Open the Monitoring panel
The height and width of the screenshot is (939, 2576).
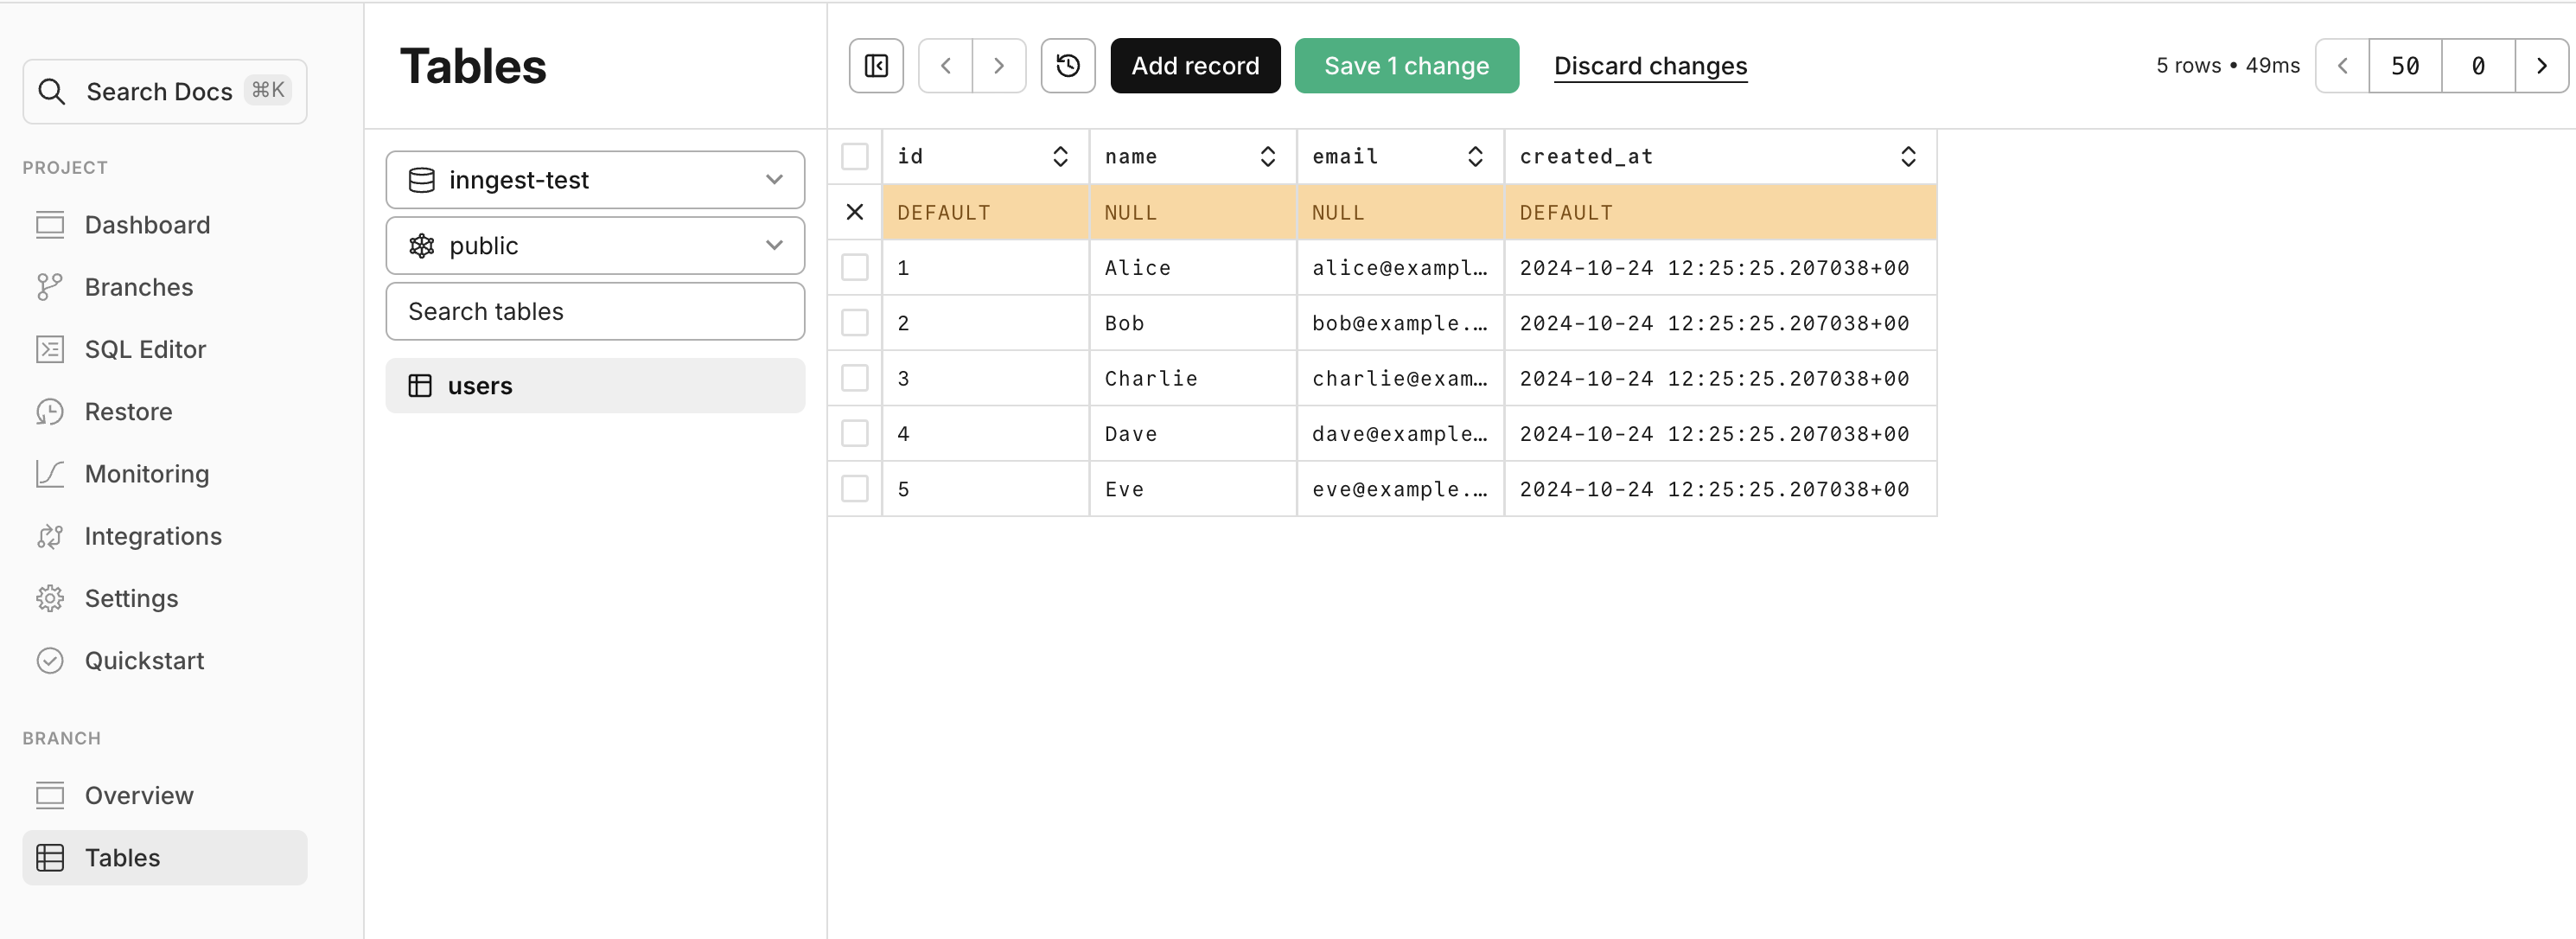click(146, 474)
